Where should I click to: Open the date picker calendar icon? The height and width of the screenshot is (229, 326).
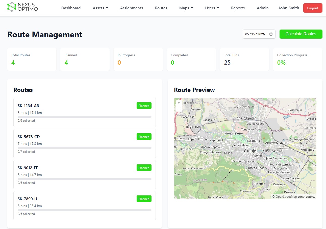coord(271,34)
